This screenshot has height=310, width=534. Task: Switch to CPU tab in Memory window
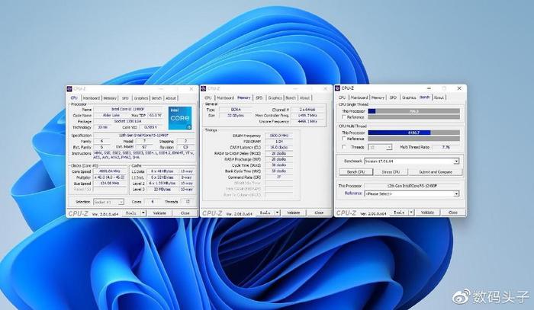click(208, 98)
